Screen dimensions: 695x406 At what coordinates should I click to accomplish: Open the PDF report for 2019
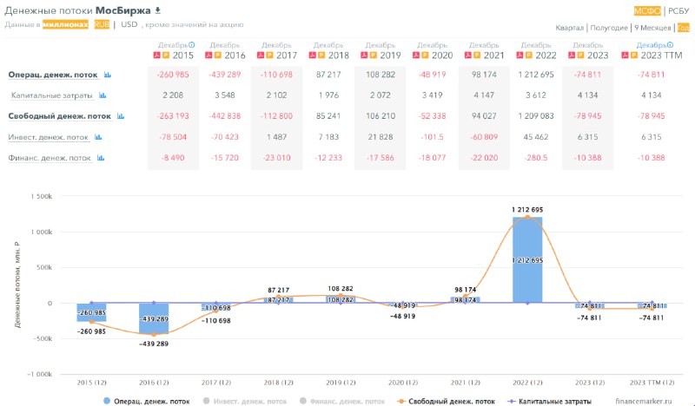pyautogui.click(x=364, y=56)
